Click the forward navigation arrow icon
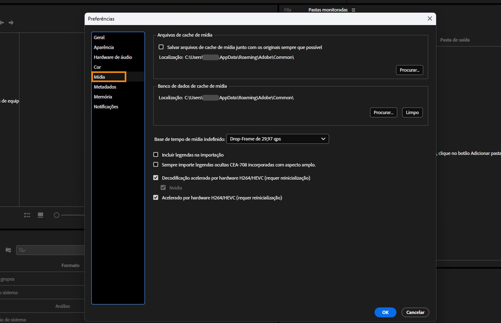Image resolution: width=501 pixels, height=323 pixels. [11, 23]
